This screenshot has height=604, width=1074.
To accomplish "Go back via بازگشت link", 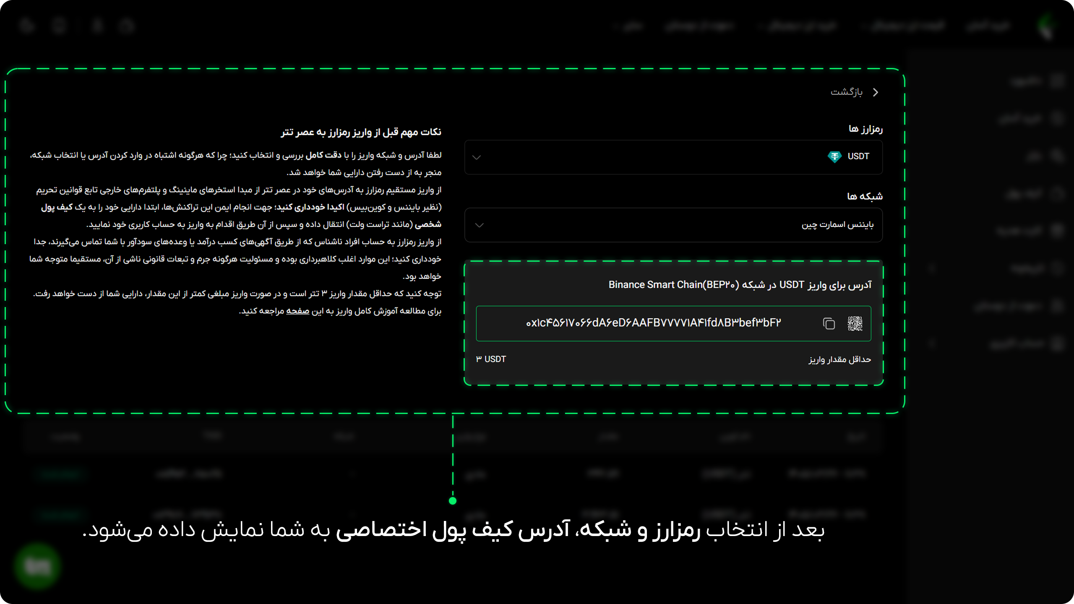I will [x=847, y=92].
